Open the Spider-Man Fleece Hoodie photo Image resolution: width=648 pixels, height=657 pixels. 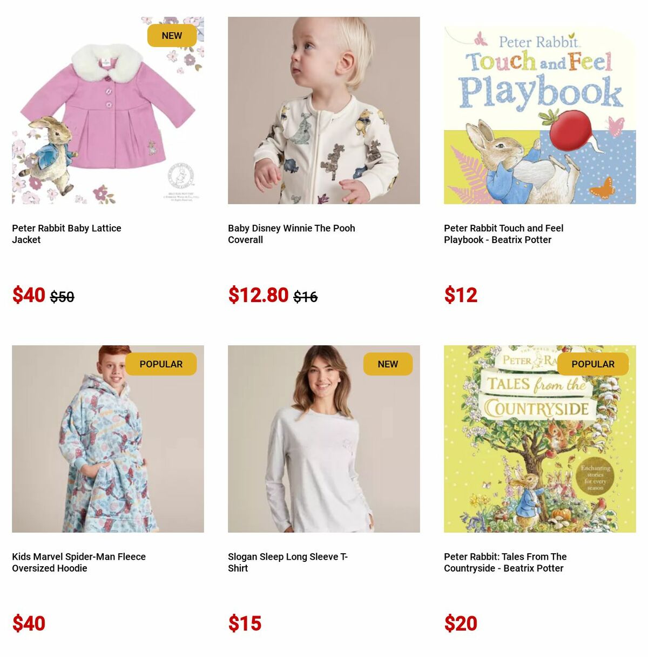click(108, 439)
